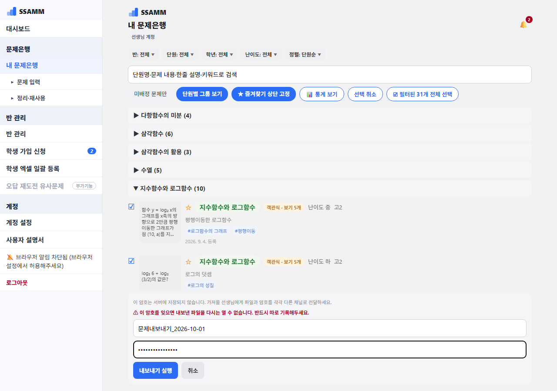Click the problem search input field
The width and height of the screenshot is (557, 391).
click(330, 74)
